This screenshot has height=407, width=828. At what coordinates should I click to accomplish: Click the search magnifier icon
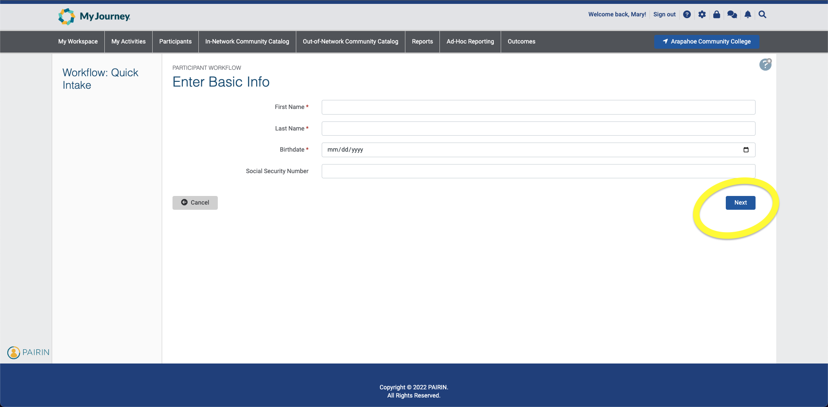762,15
